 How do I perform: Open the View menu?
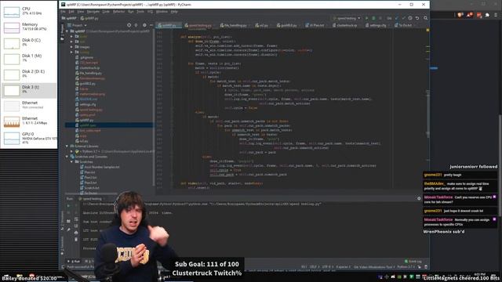coord(80,12)
